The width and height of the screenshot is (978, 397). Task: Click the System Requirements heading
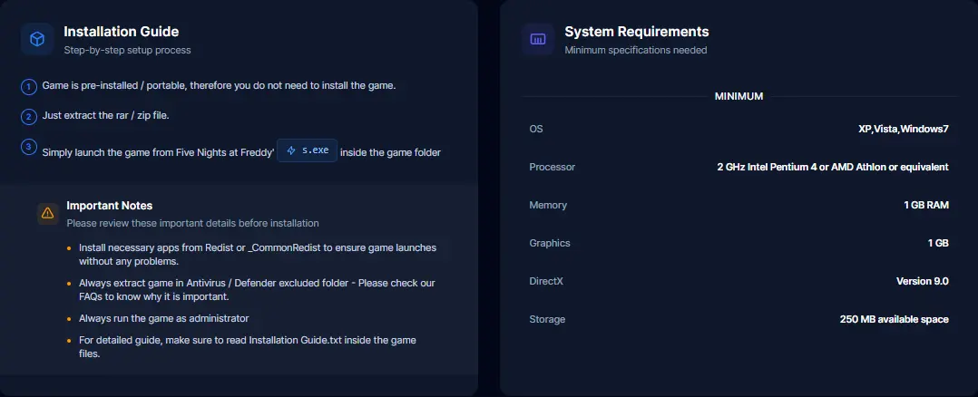636,31
